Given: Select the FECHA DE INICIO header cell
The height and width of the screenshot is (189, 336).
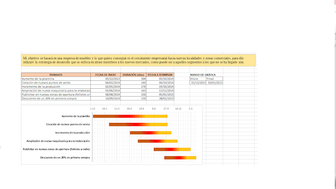Looking at the screenshot, I should point(106,75).
